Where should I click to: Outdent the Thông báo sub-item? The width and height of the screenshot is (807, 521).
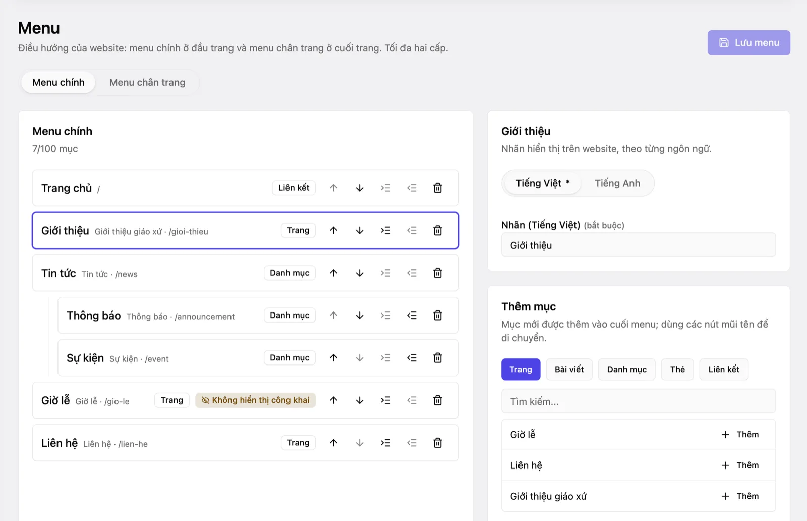click(412, 315)
